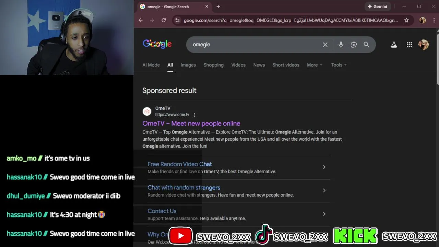The height and width of the screenshot is (247, 439).
Task: Expand the More search filters dropdown
Action: point(315,65)
